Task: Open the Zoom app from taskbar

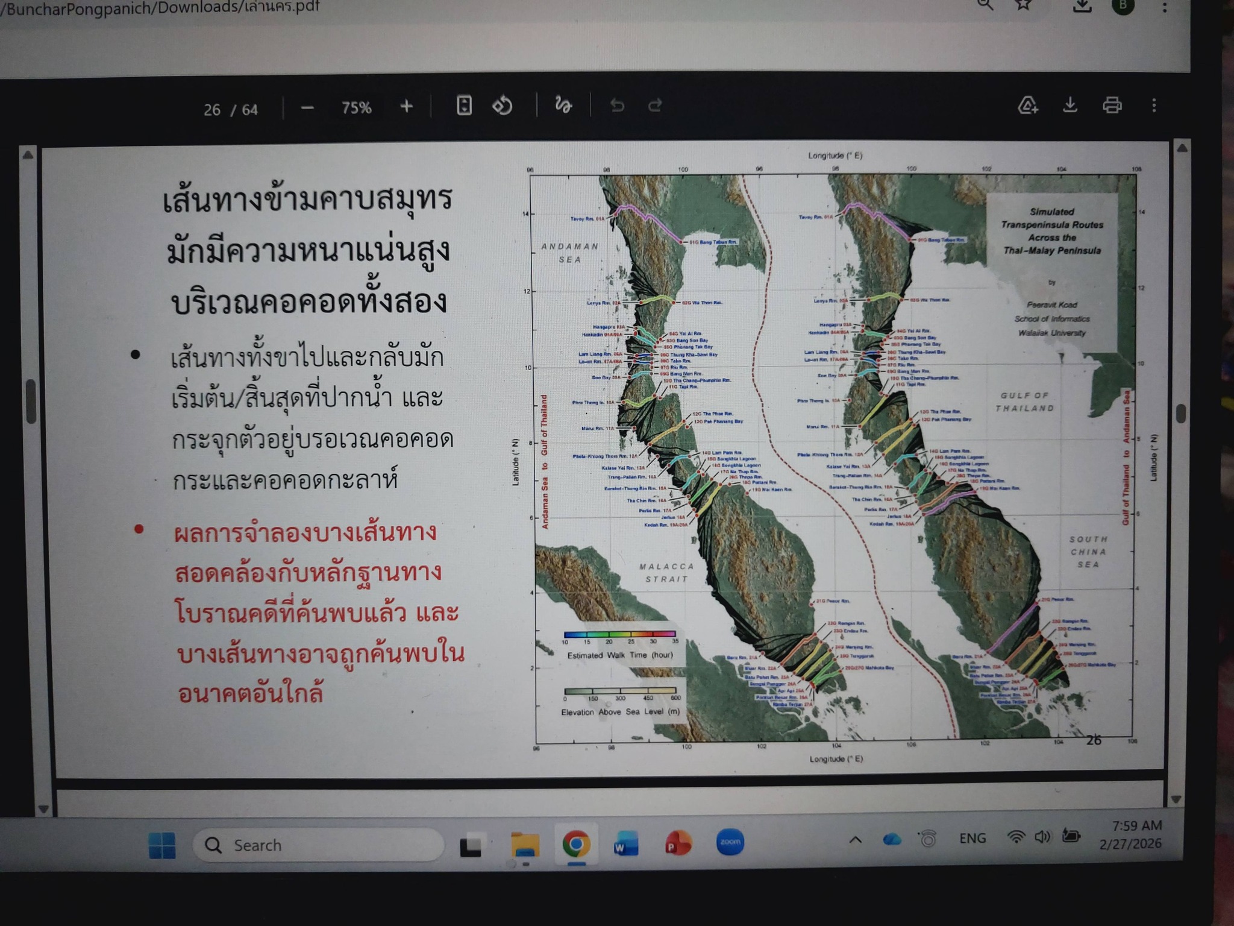Action: click(x=730, y=842)
